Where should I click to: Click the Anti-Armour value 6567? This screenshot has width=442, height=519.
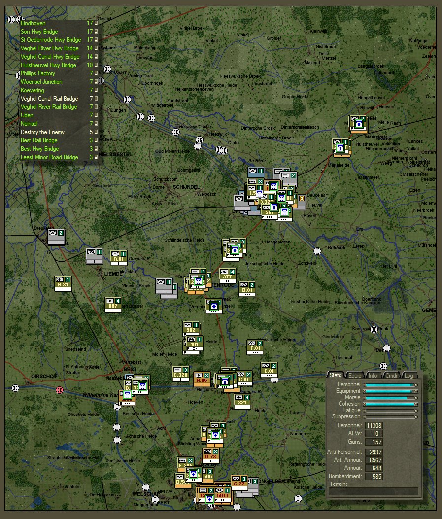pos(373,460)
